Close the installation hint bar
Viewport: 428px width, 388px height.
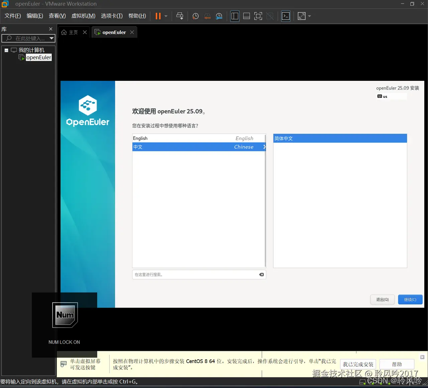click(422, 357)
